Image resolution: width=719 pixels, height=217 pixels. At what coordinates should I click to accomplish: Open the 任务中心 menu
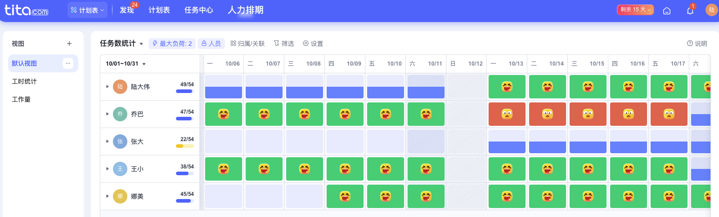pos(199,10)
